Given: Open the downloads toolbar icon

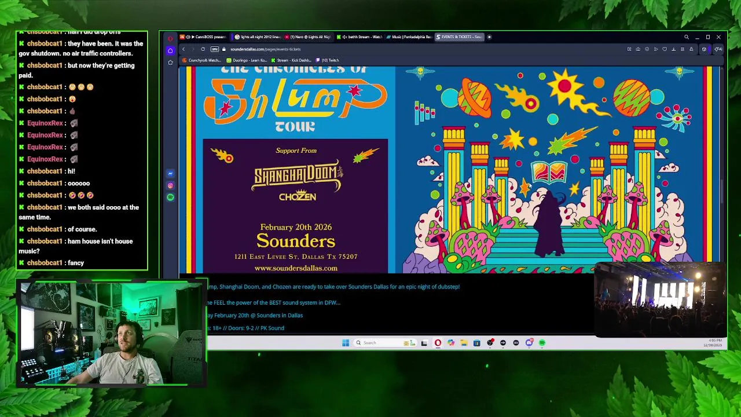Looking at the screenshot, I should [x=674, y=49].
